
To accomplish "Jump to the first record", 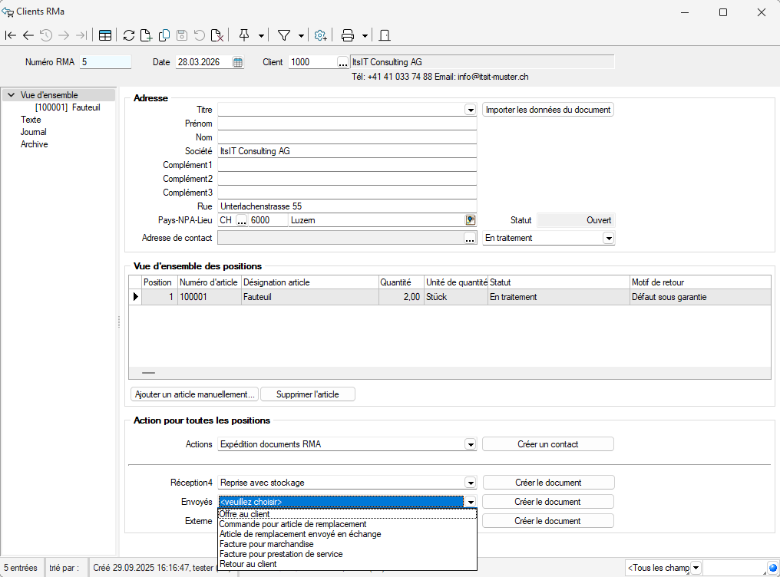I will click(x=11, y=35).
